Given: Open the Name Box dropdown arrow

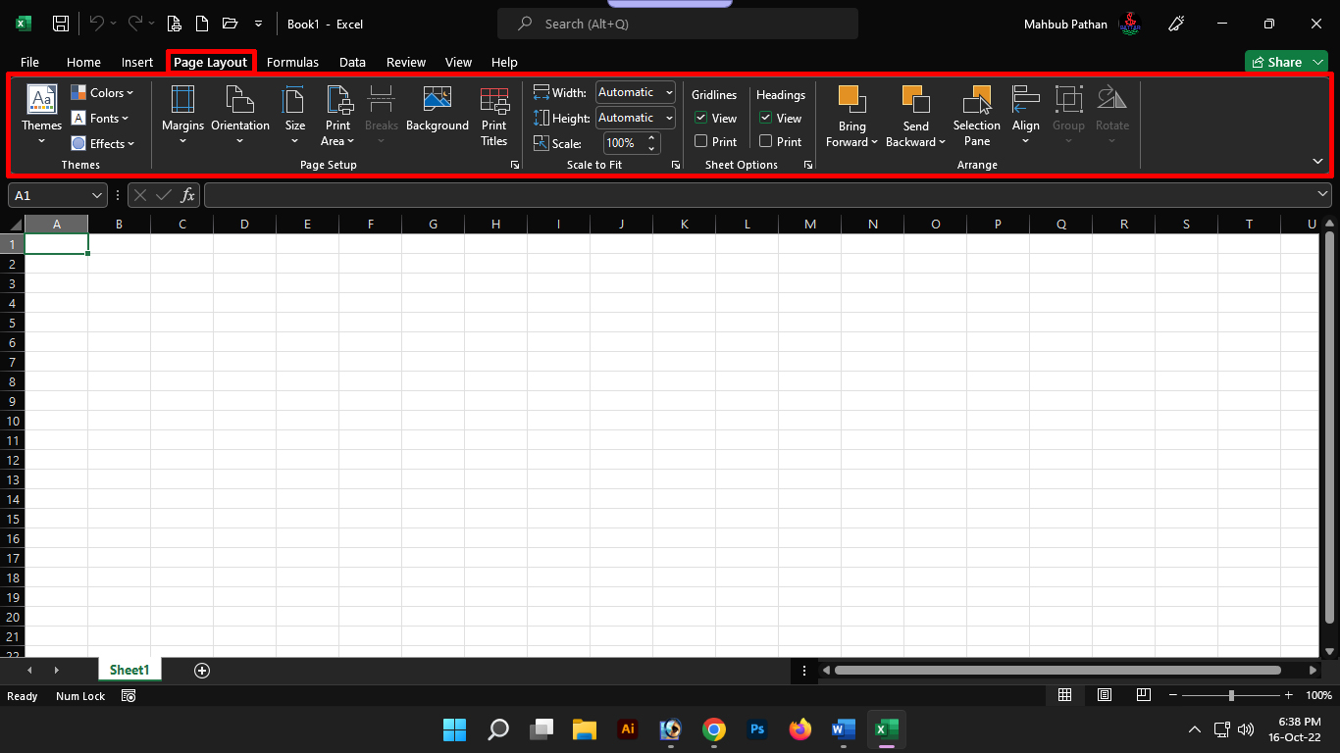Looking at the screenshot, I should pyautogui.click(x=97, y=196).
